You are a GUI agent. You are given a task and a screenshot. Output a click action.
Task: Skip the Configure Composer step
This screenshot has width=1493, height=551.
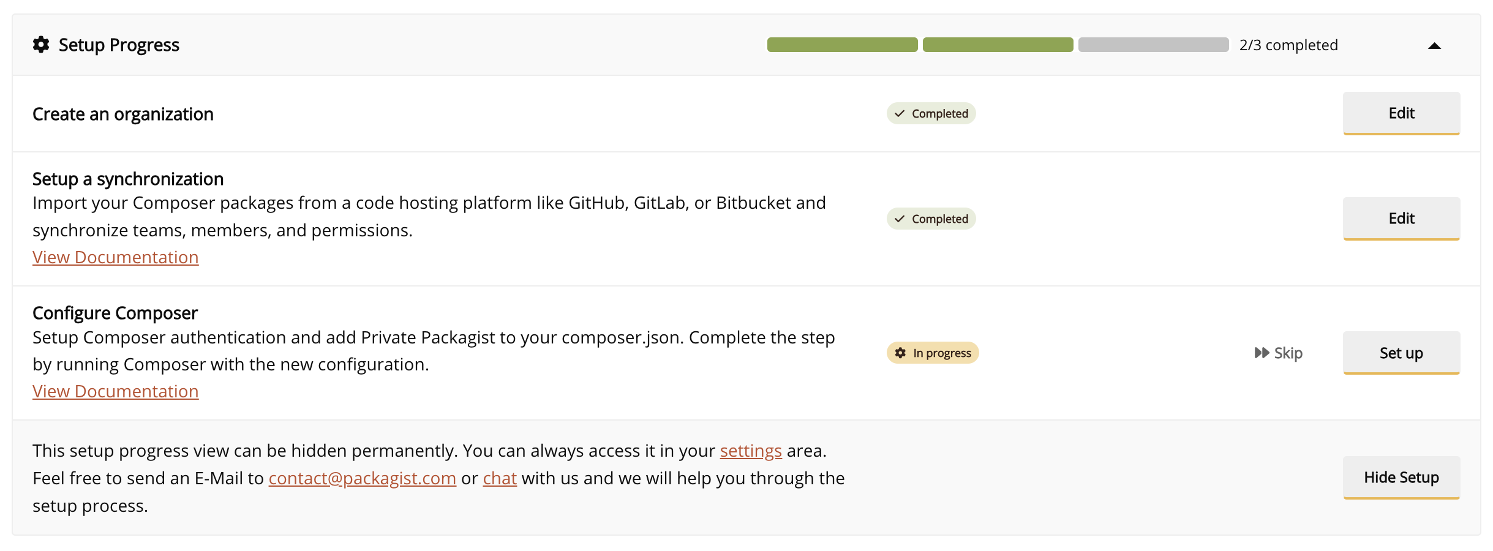point(1279,353)
